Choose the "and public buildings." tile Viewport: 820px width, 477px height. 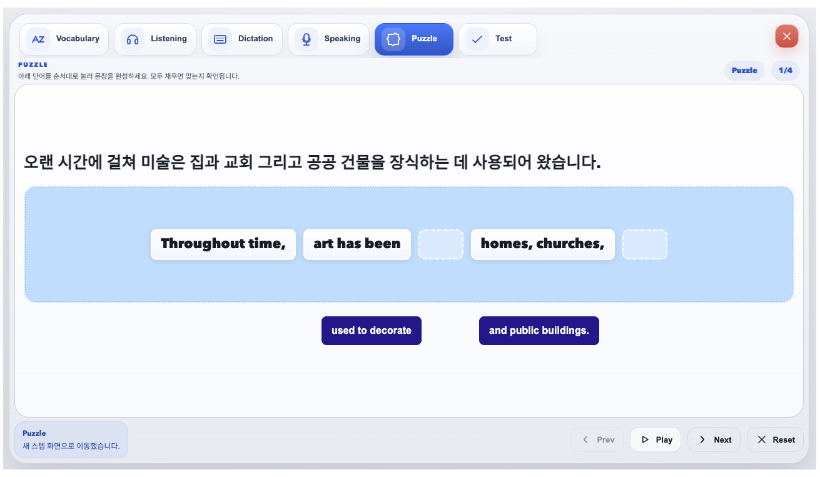click(x=539, y=331)
